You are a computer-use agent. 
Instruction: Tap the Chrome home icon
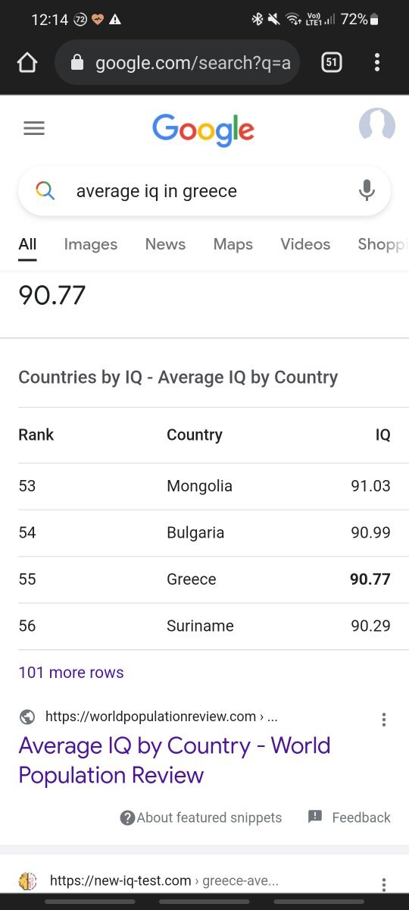click(x=27, y=63)
